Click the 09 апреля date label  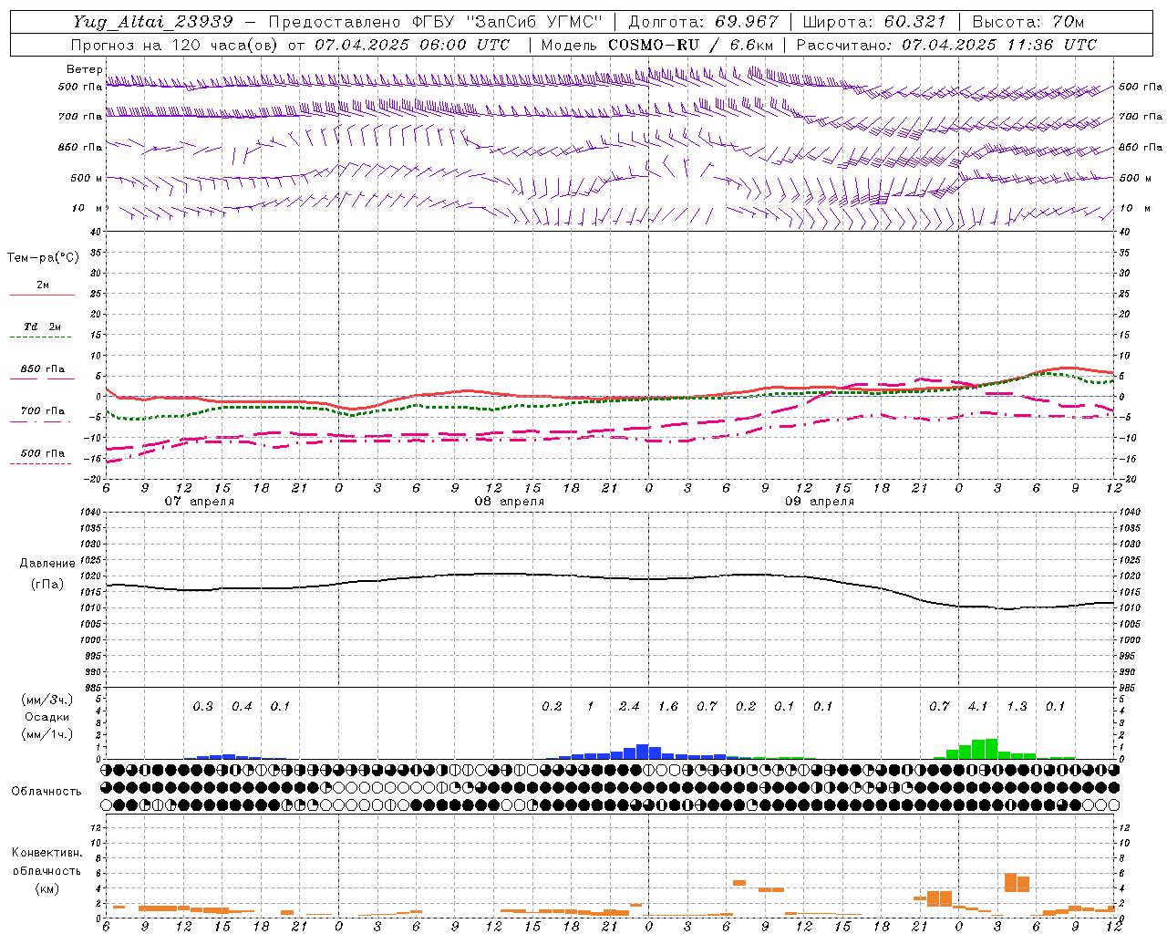pos(820,502)
